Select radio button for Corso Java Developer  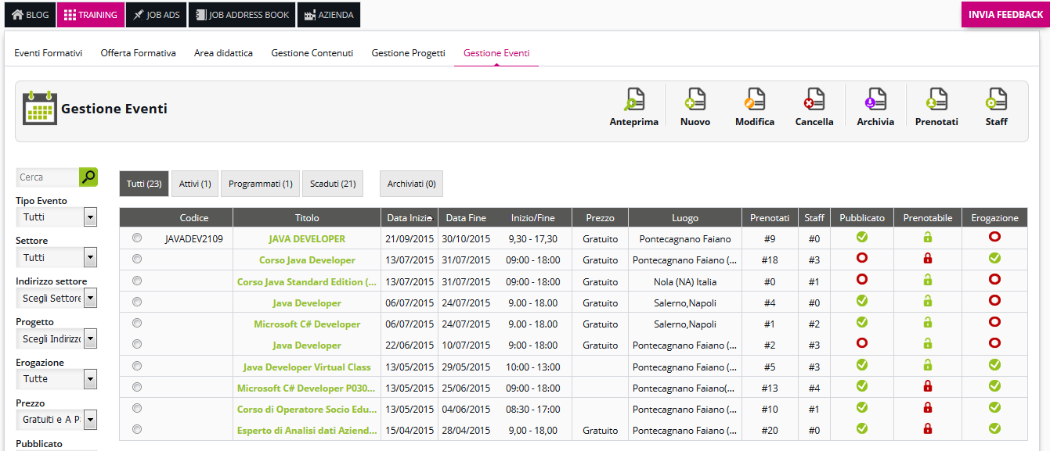(x=137, y=259)
